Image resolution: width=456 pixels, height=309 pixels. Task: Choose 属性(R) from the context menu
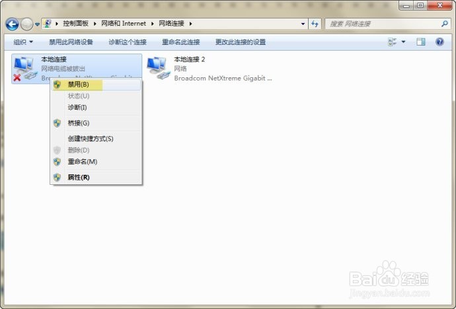pyautogui.click(x=96, y=178)
